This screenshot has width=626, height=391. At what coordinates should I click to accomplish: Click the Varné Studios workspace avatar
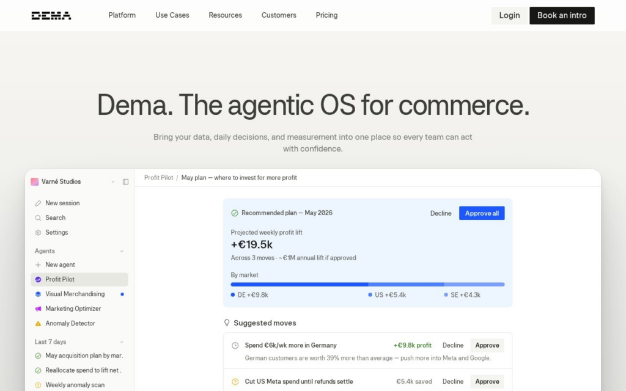click(35, 181)
